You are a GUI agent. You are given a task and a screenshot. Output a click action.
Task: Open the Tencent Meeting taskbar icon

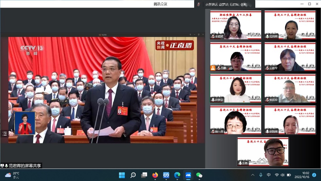tap(188, 175)
